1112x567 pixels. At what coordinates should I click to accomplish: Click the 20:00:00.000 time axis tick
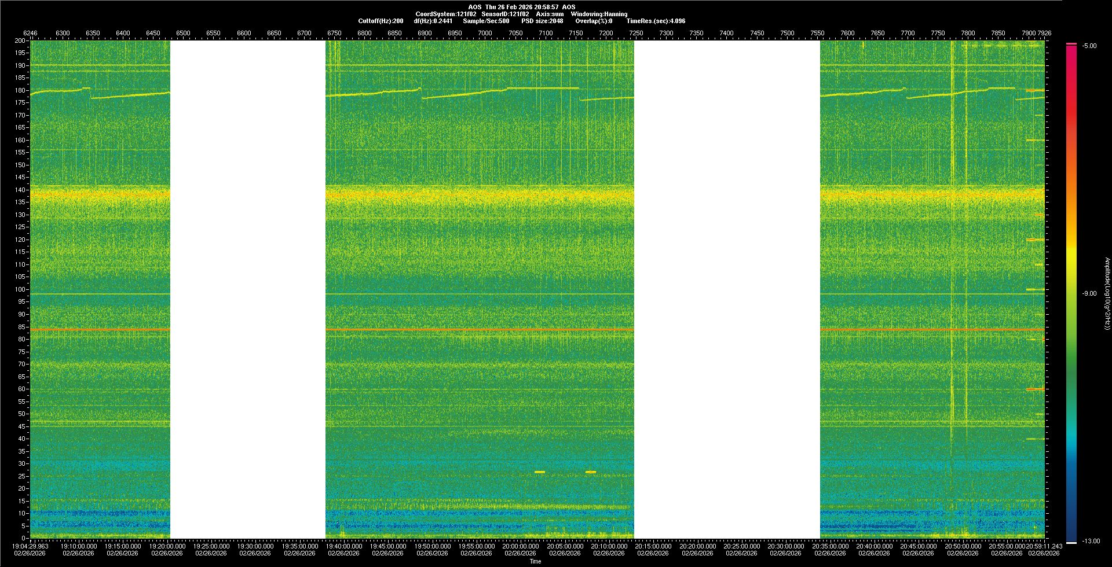[x=520, y=546]
